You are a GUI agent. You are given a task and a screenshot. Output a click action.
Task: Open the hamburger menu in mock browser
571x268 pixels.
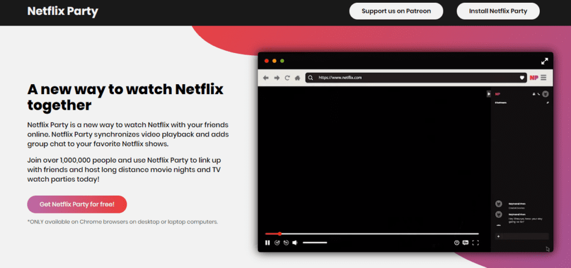[x=543, y=77]
